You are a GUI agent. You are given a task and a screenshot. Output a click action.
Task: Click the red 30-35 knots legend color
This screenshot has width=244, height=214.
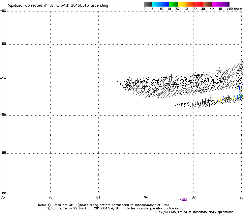[x=199, y=4]
